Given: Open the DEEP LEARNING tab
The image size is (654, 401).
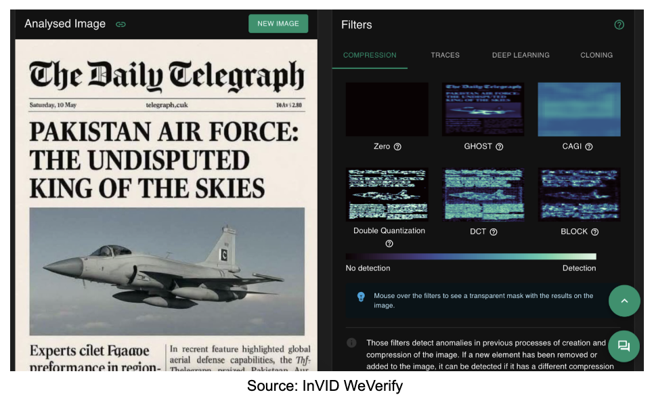Looking at the screenshot, I should 521,55.
